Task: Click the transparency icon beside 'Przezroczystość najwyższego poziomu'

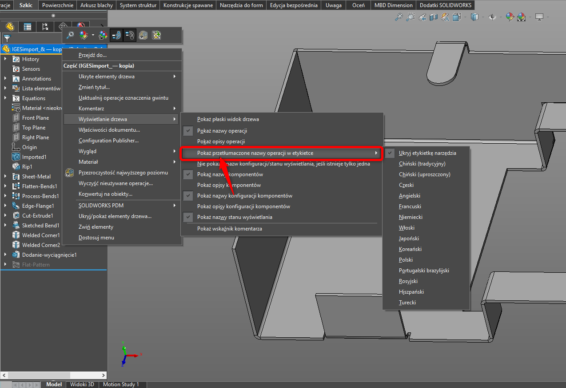Action: click(x=69, y=173)
